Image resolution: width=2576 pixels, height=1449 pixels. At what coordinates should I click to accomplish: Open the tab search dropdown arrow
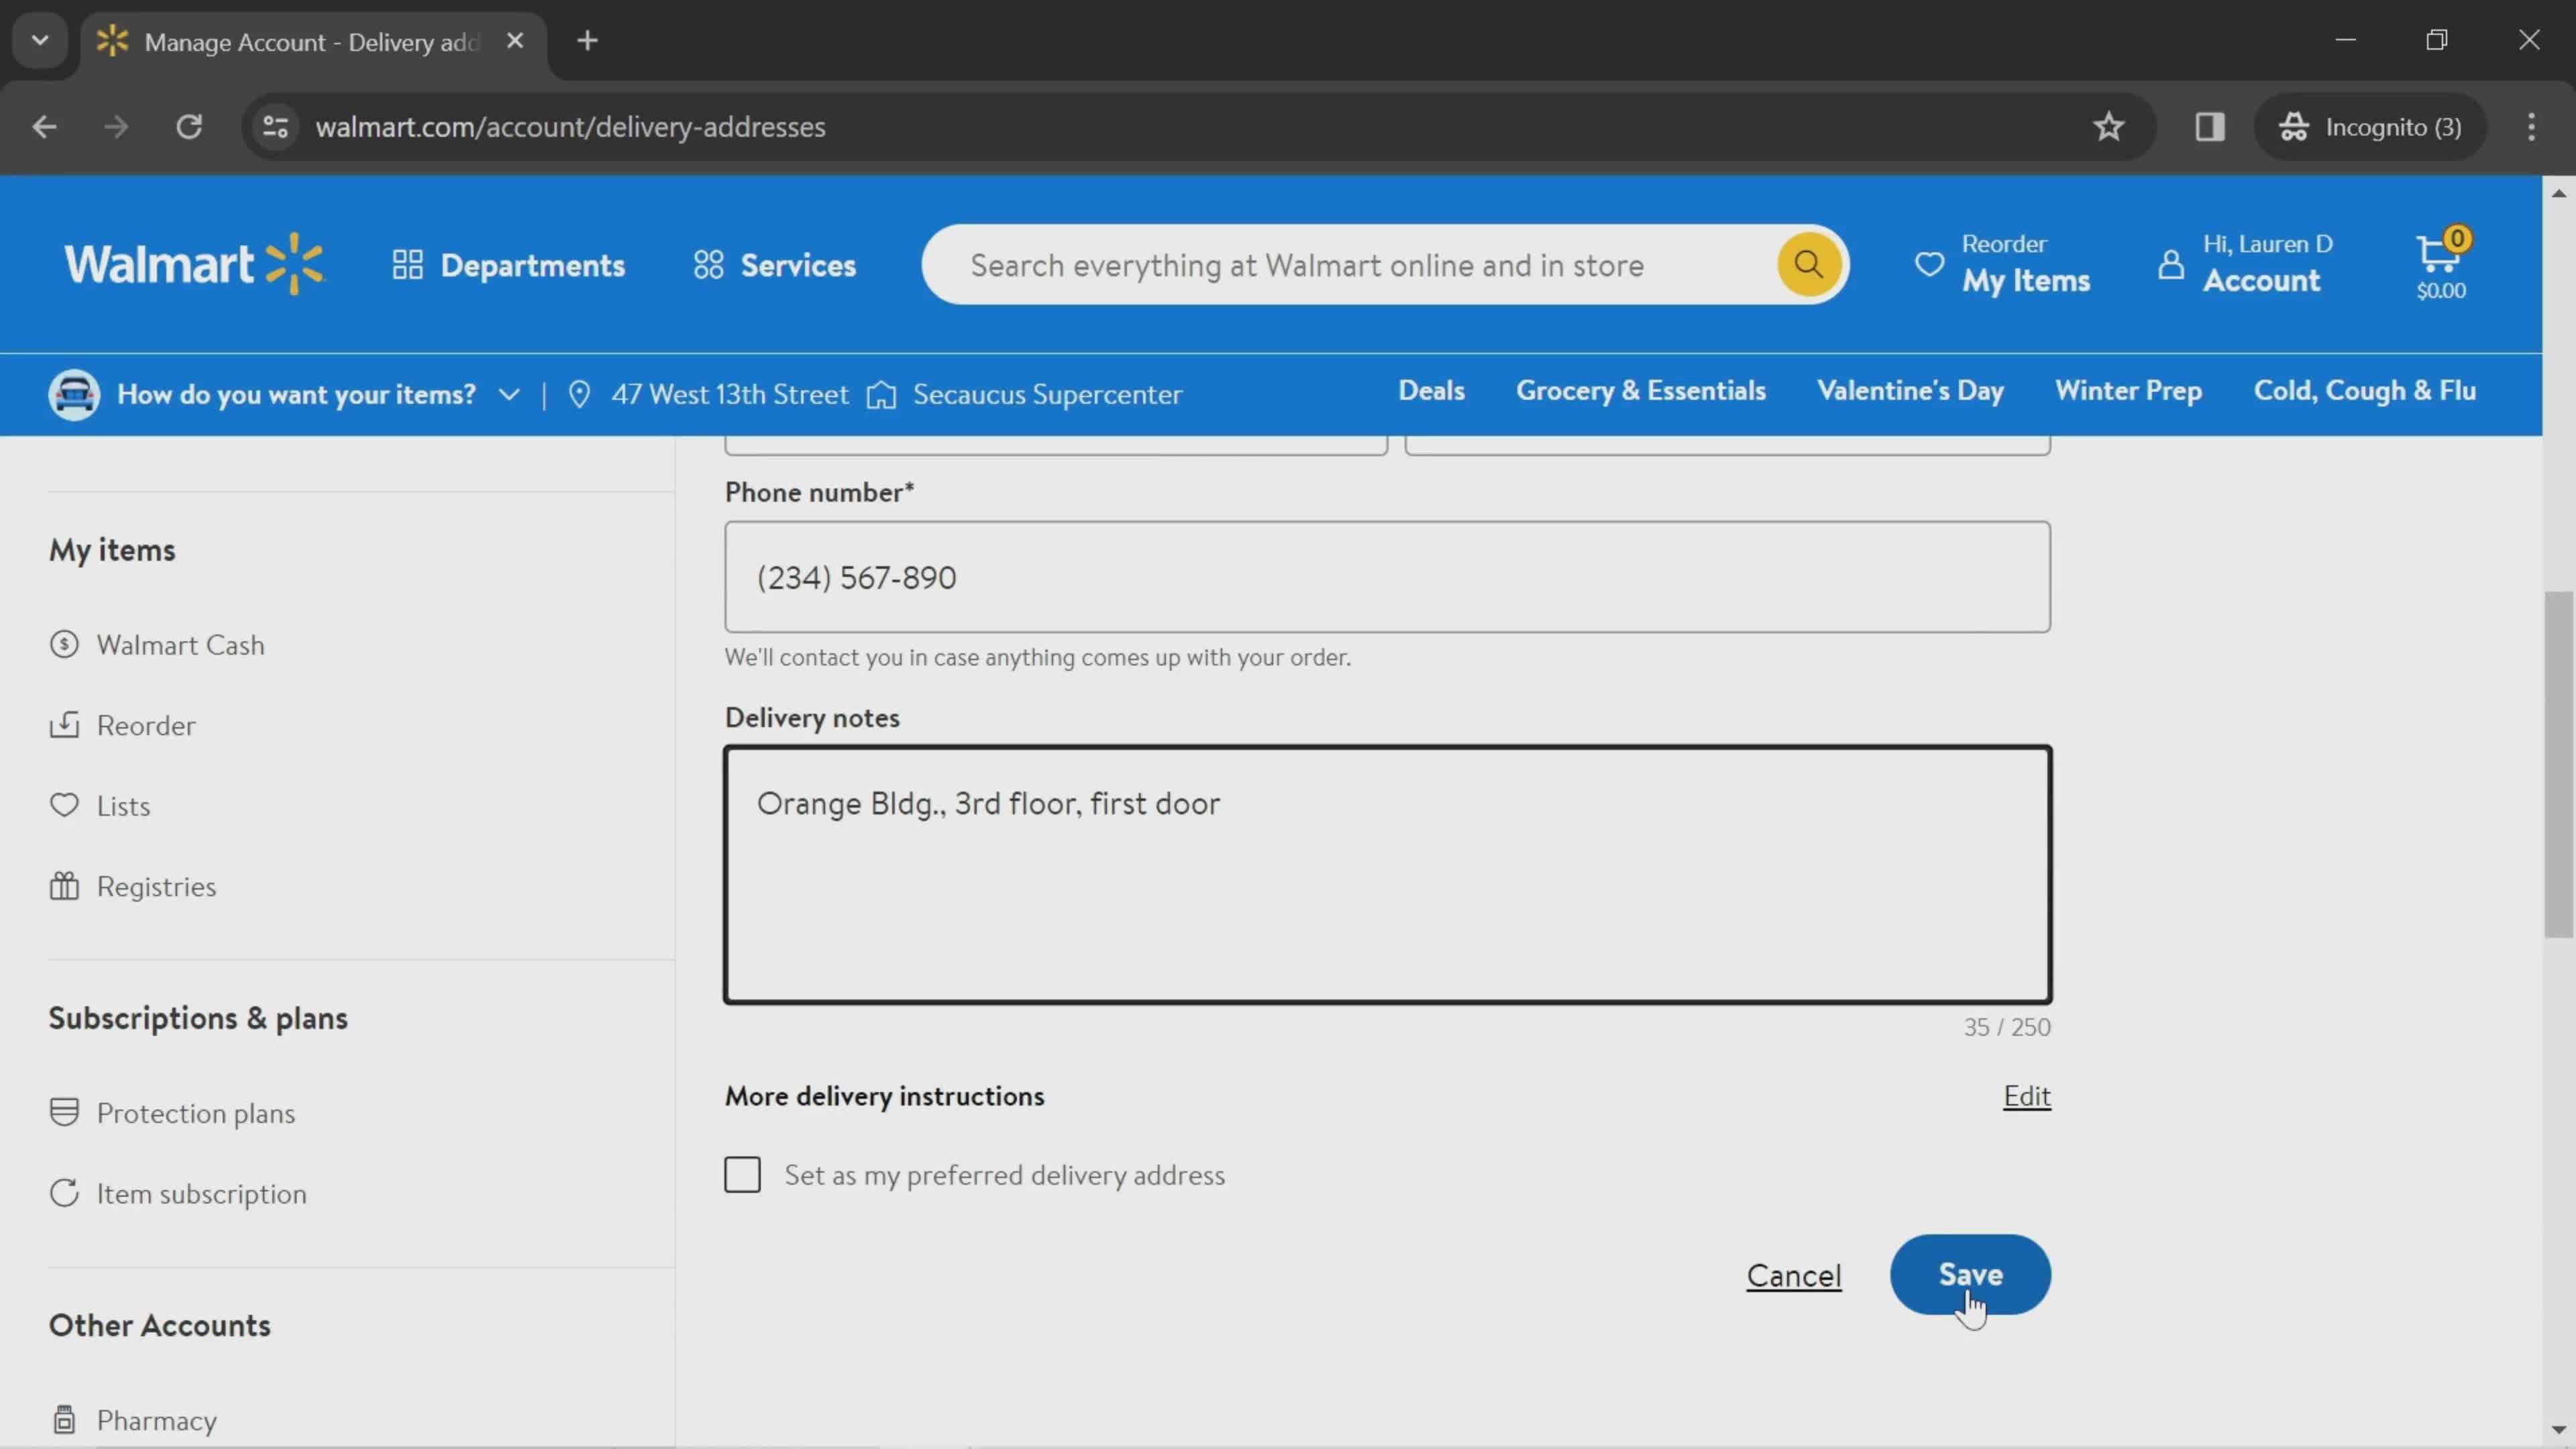40,41
